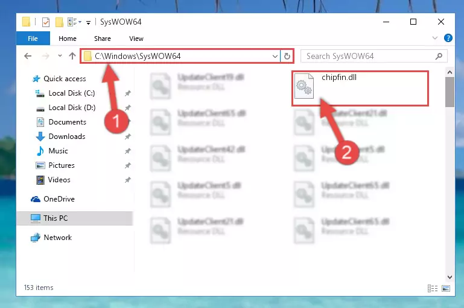Maximize the SysWOW64 window
464x308 pixels.
[x=413, y=22]
